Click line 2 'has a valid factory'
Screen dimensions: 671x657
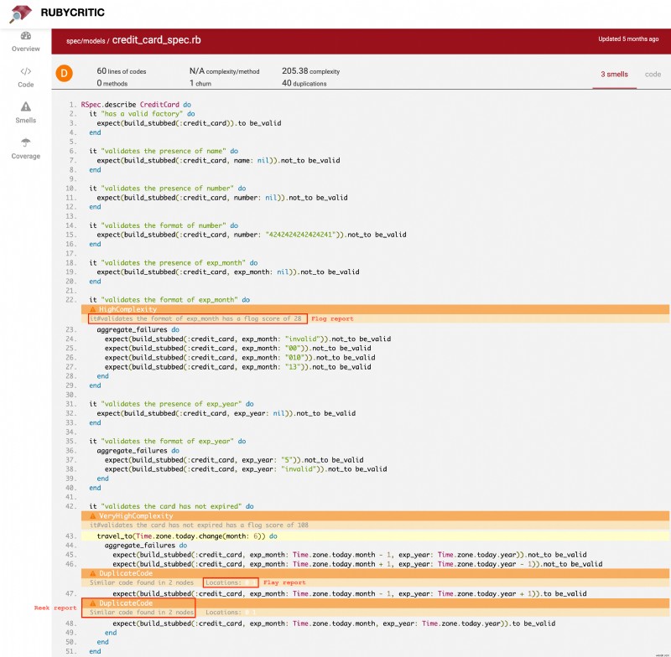(x=142, y=114)
